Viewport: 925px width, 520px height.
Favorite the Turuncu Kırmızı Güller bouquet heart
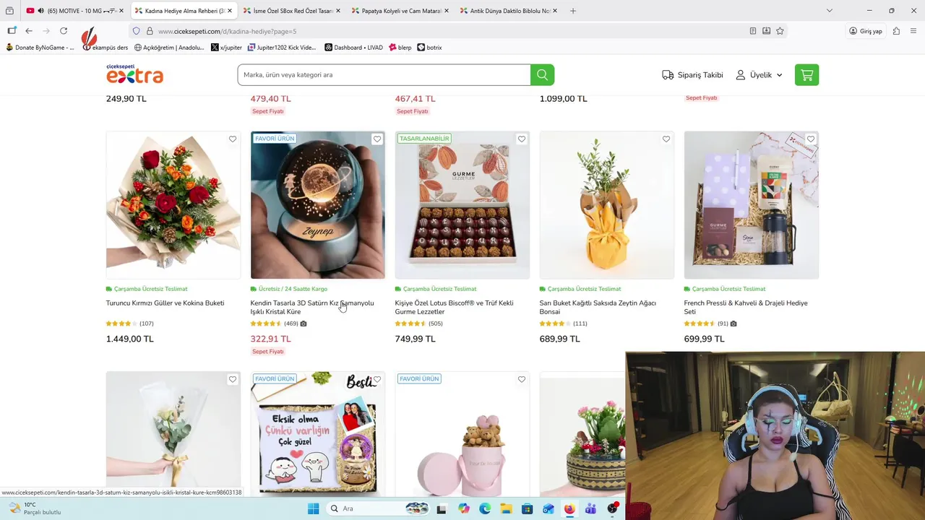pyautogui.click(x=233, y=139)
